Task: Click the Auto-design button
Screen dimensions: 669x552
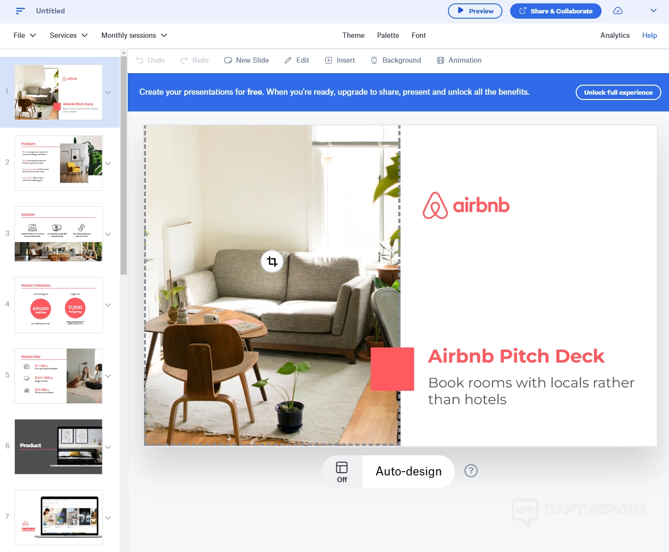Action: pos(408,472)
